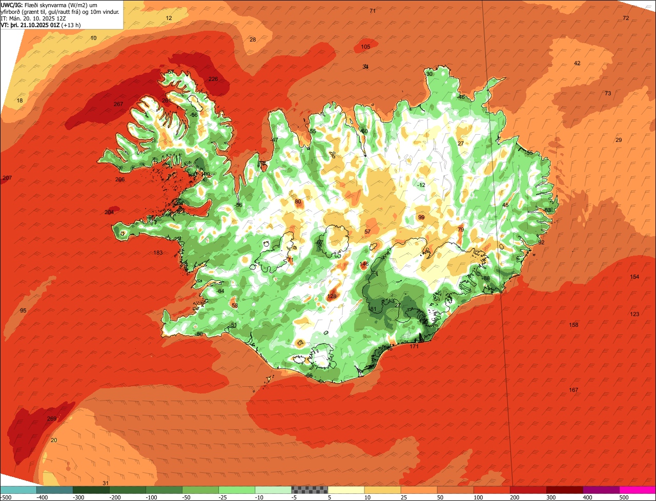
Task: Click the map value '206' west of Iceland
Action: [120, 179]
